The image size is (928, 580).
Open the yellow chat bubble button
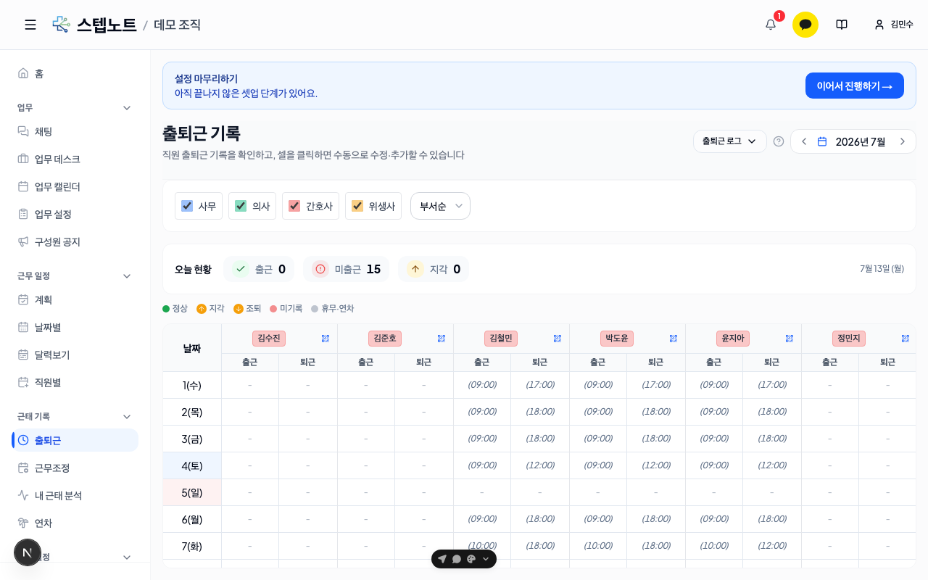click(x=805, y=25)
